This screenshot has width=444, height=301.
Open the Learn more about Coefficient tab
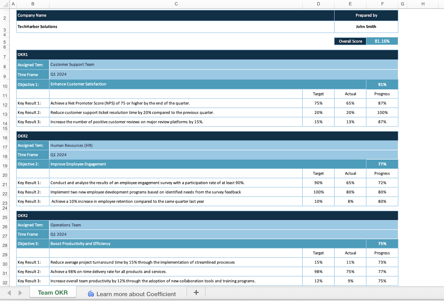click(136, 294)
